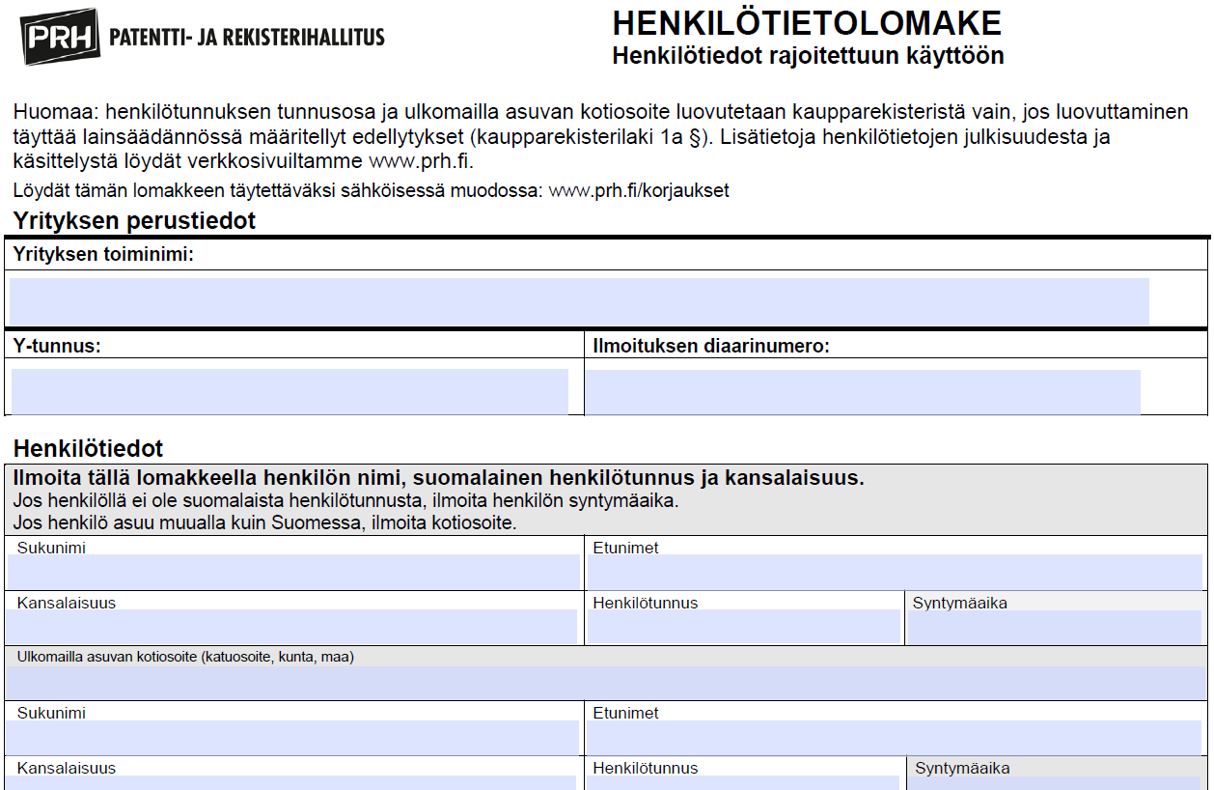1214x790 pixels.
Task: Click the 'Patentti- ja rekisterihallitus' text
Action: click(247, 38)
